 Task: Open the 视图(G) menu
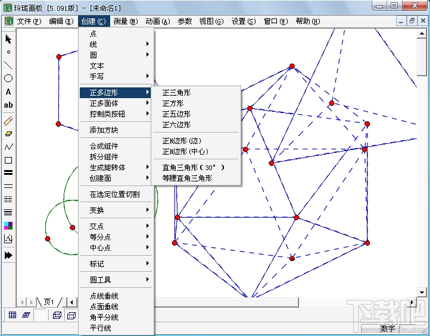[211, 21]
